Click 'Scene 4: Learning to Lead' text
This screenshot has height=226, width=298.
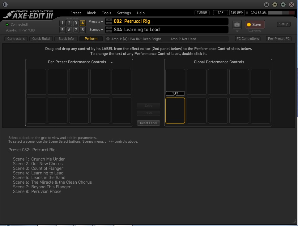(38, 173)
